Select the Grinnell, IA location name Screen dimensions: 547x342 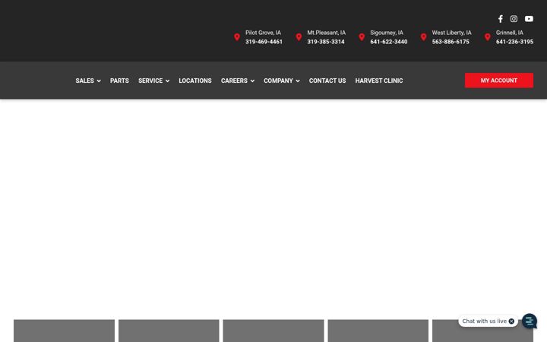tap(510, 33)
